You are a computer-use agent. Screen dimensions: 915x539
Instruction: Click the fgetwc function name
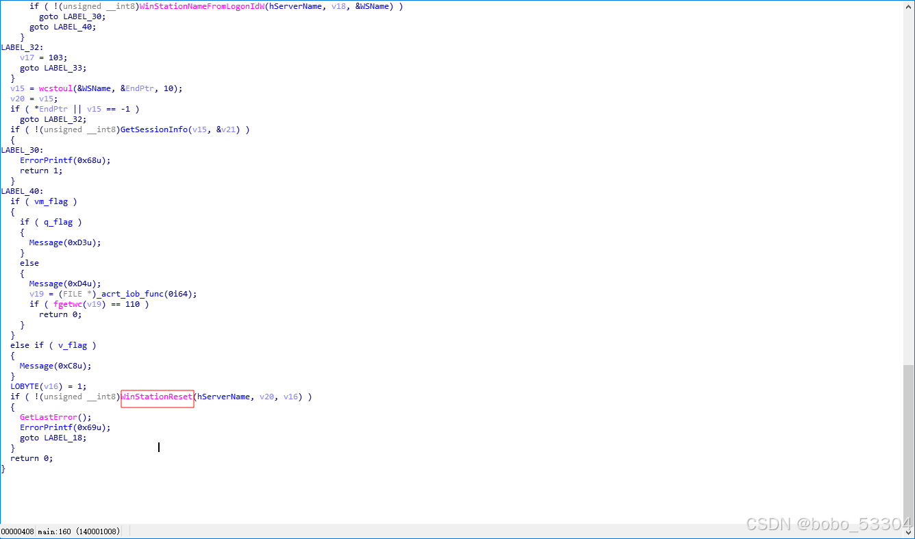tap(68, 304)
